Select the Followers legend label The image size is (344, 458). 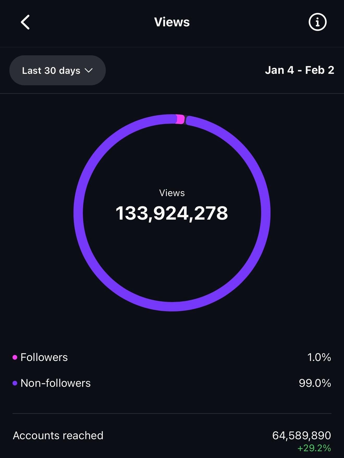[44, 357]
